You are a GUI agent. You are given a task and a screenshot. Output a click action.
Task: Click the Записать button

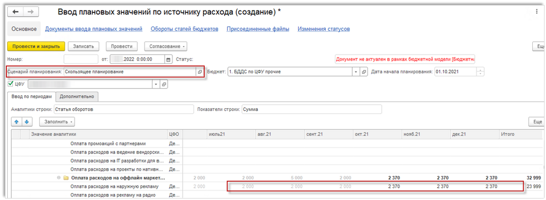(x=84, y=46)
